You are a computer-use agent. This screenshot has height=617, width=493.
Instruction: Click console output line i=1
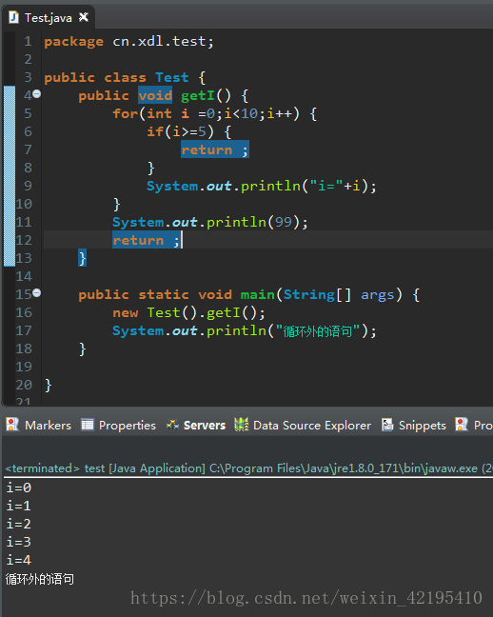tap(19, 506)
